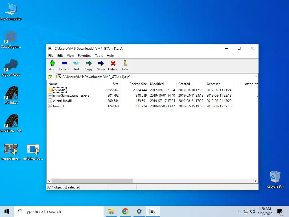Click the scrollbar left arrow
Viewport: 289px width, 217px height.
[x=49, y=181]
